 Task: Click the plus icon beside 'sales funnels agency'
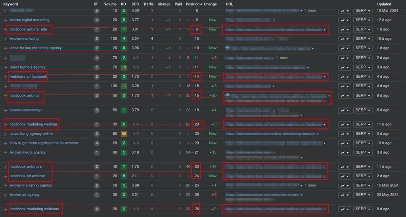coord(6,67)
